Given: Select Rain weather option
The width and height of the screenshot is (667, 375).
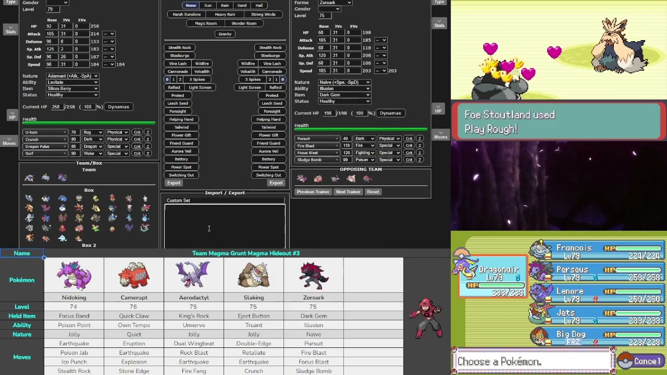Looking at the screenshot, I should [x=225, y=5].
